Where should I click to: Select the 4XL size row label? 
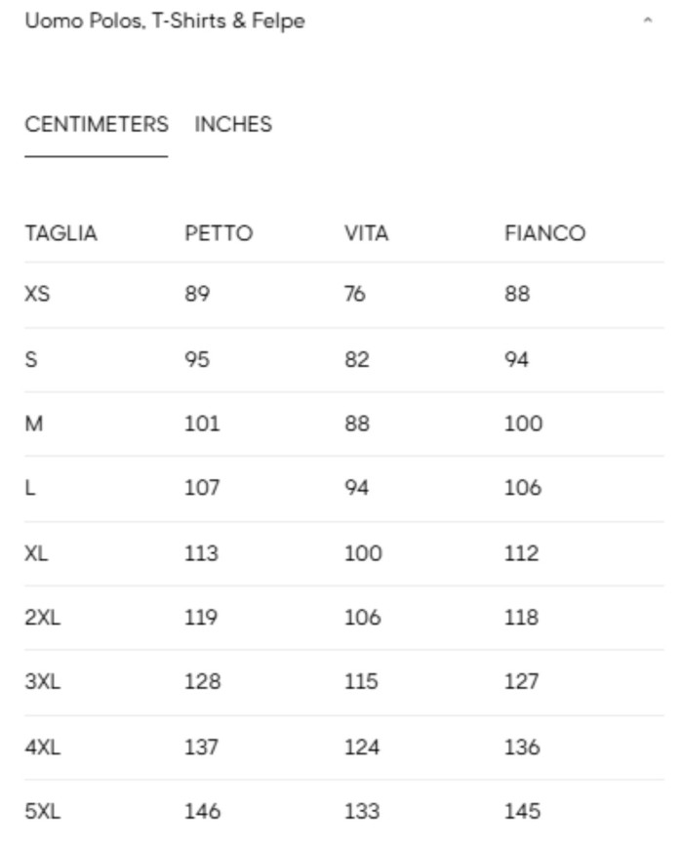(x=42, y=747)
